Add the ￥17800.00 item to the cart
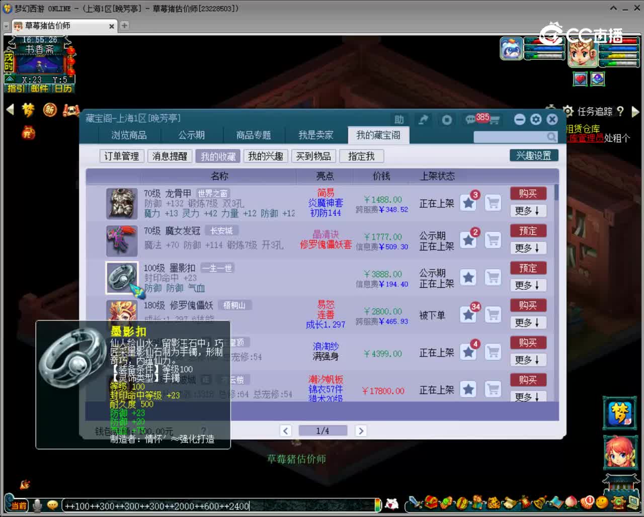The height and width of the screenshot is (517, 644). pos(493,389)
